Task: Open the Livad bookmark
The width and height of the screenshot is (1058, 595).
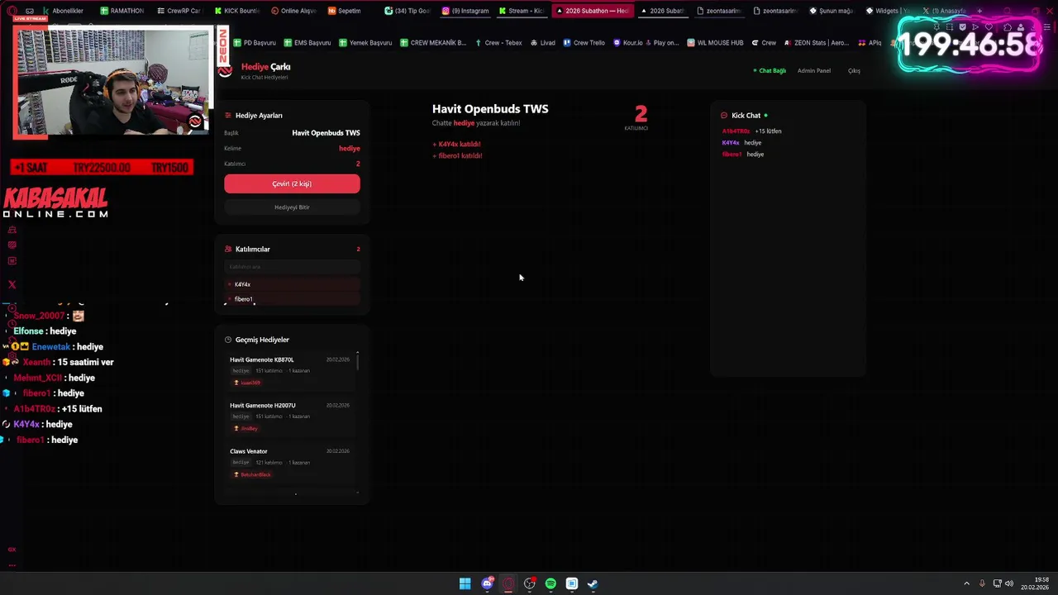Action: (543, 43)
